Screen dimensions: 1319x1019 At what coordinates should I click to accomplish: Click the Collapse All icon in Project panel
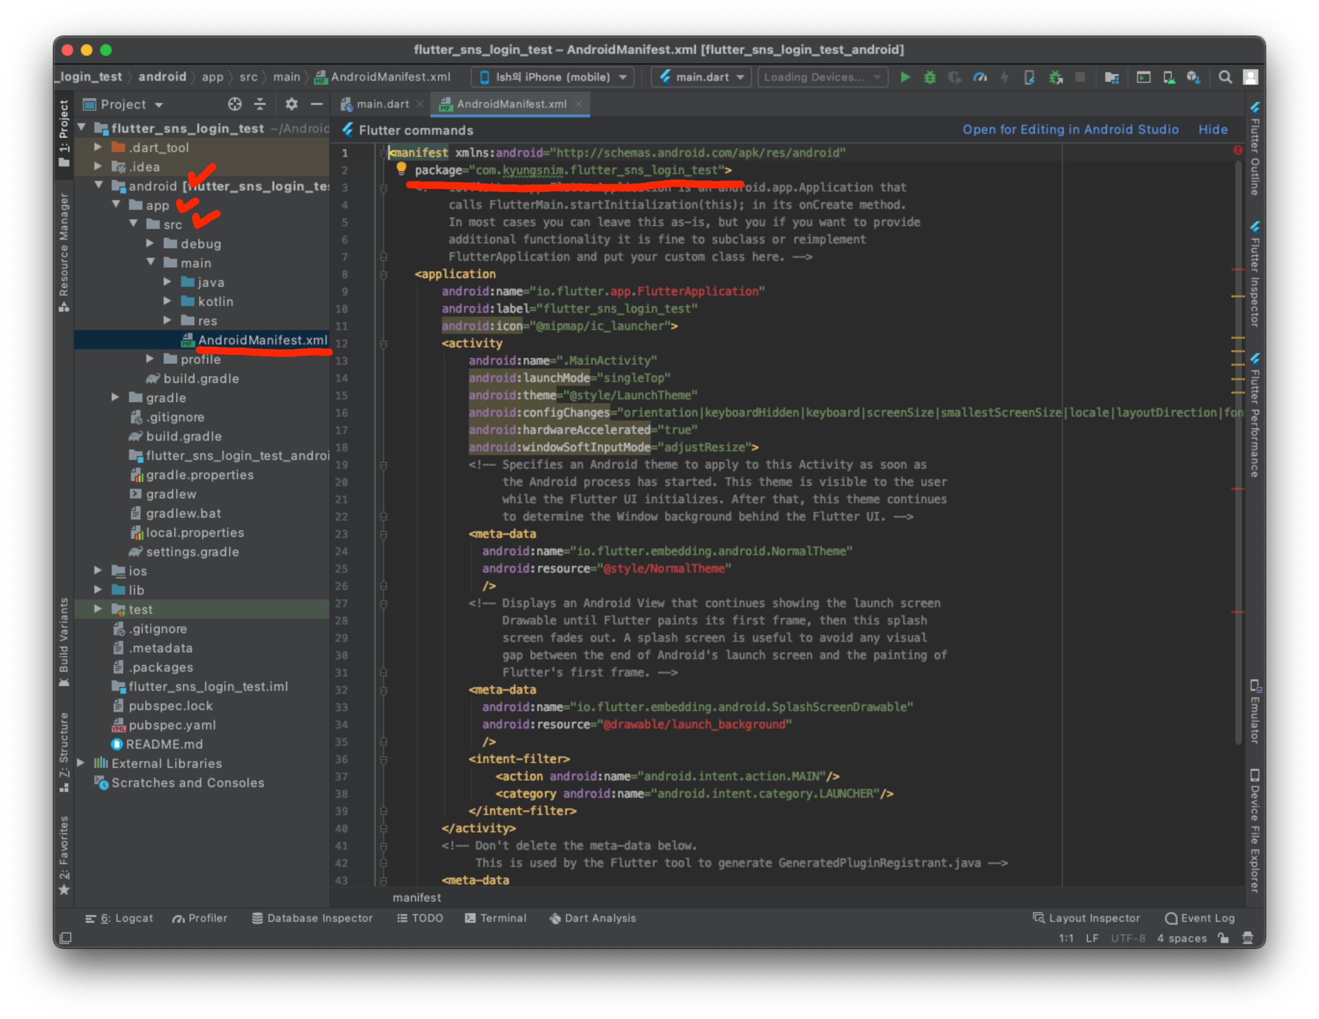pyautogui.click(x=259, y=104)
